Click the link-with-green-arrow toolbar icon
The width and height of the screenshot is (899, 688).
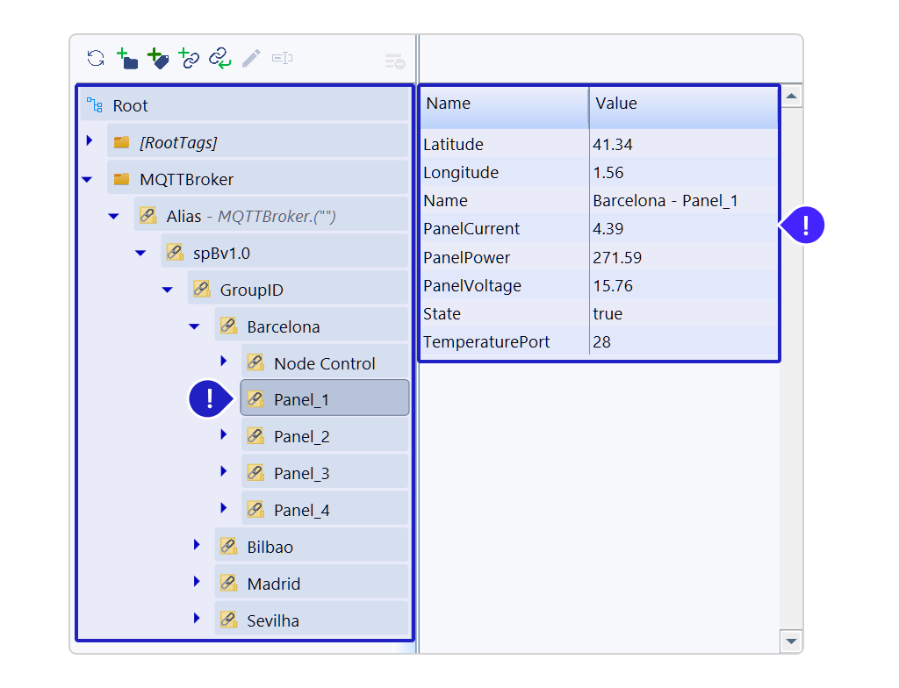219,59
